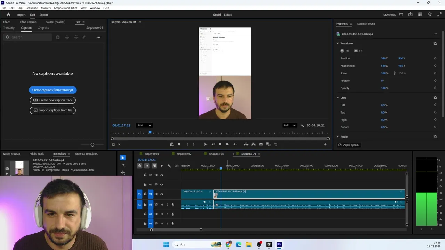
Task: Reset Transform properties
Action: point(435,43)
